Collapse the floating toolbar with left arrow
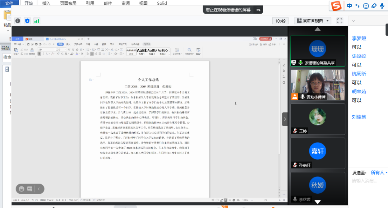 pos(39,189)
